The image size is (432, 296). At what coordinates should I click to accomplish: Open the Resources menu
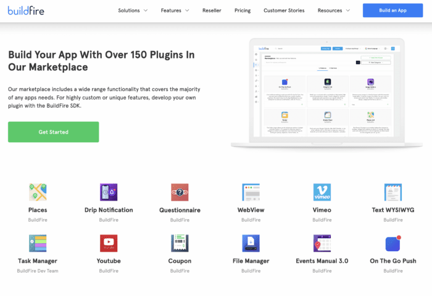330,10
